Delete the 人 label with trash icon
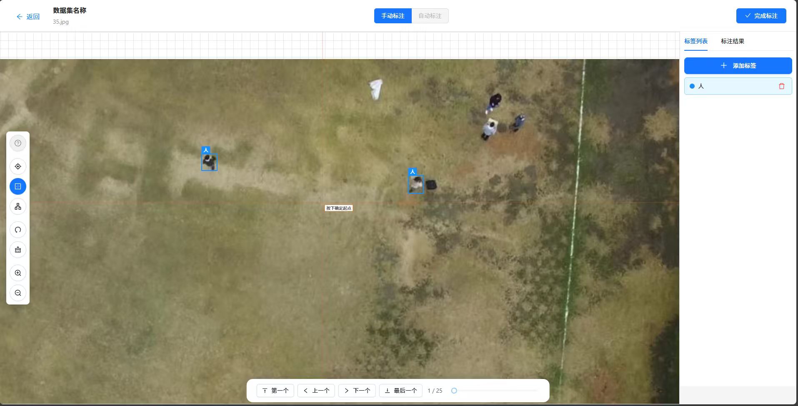 click(781, 86)
